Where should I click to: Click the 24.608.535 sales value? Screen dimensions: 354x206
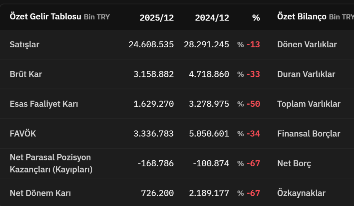click(151, 45)
